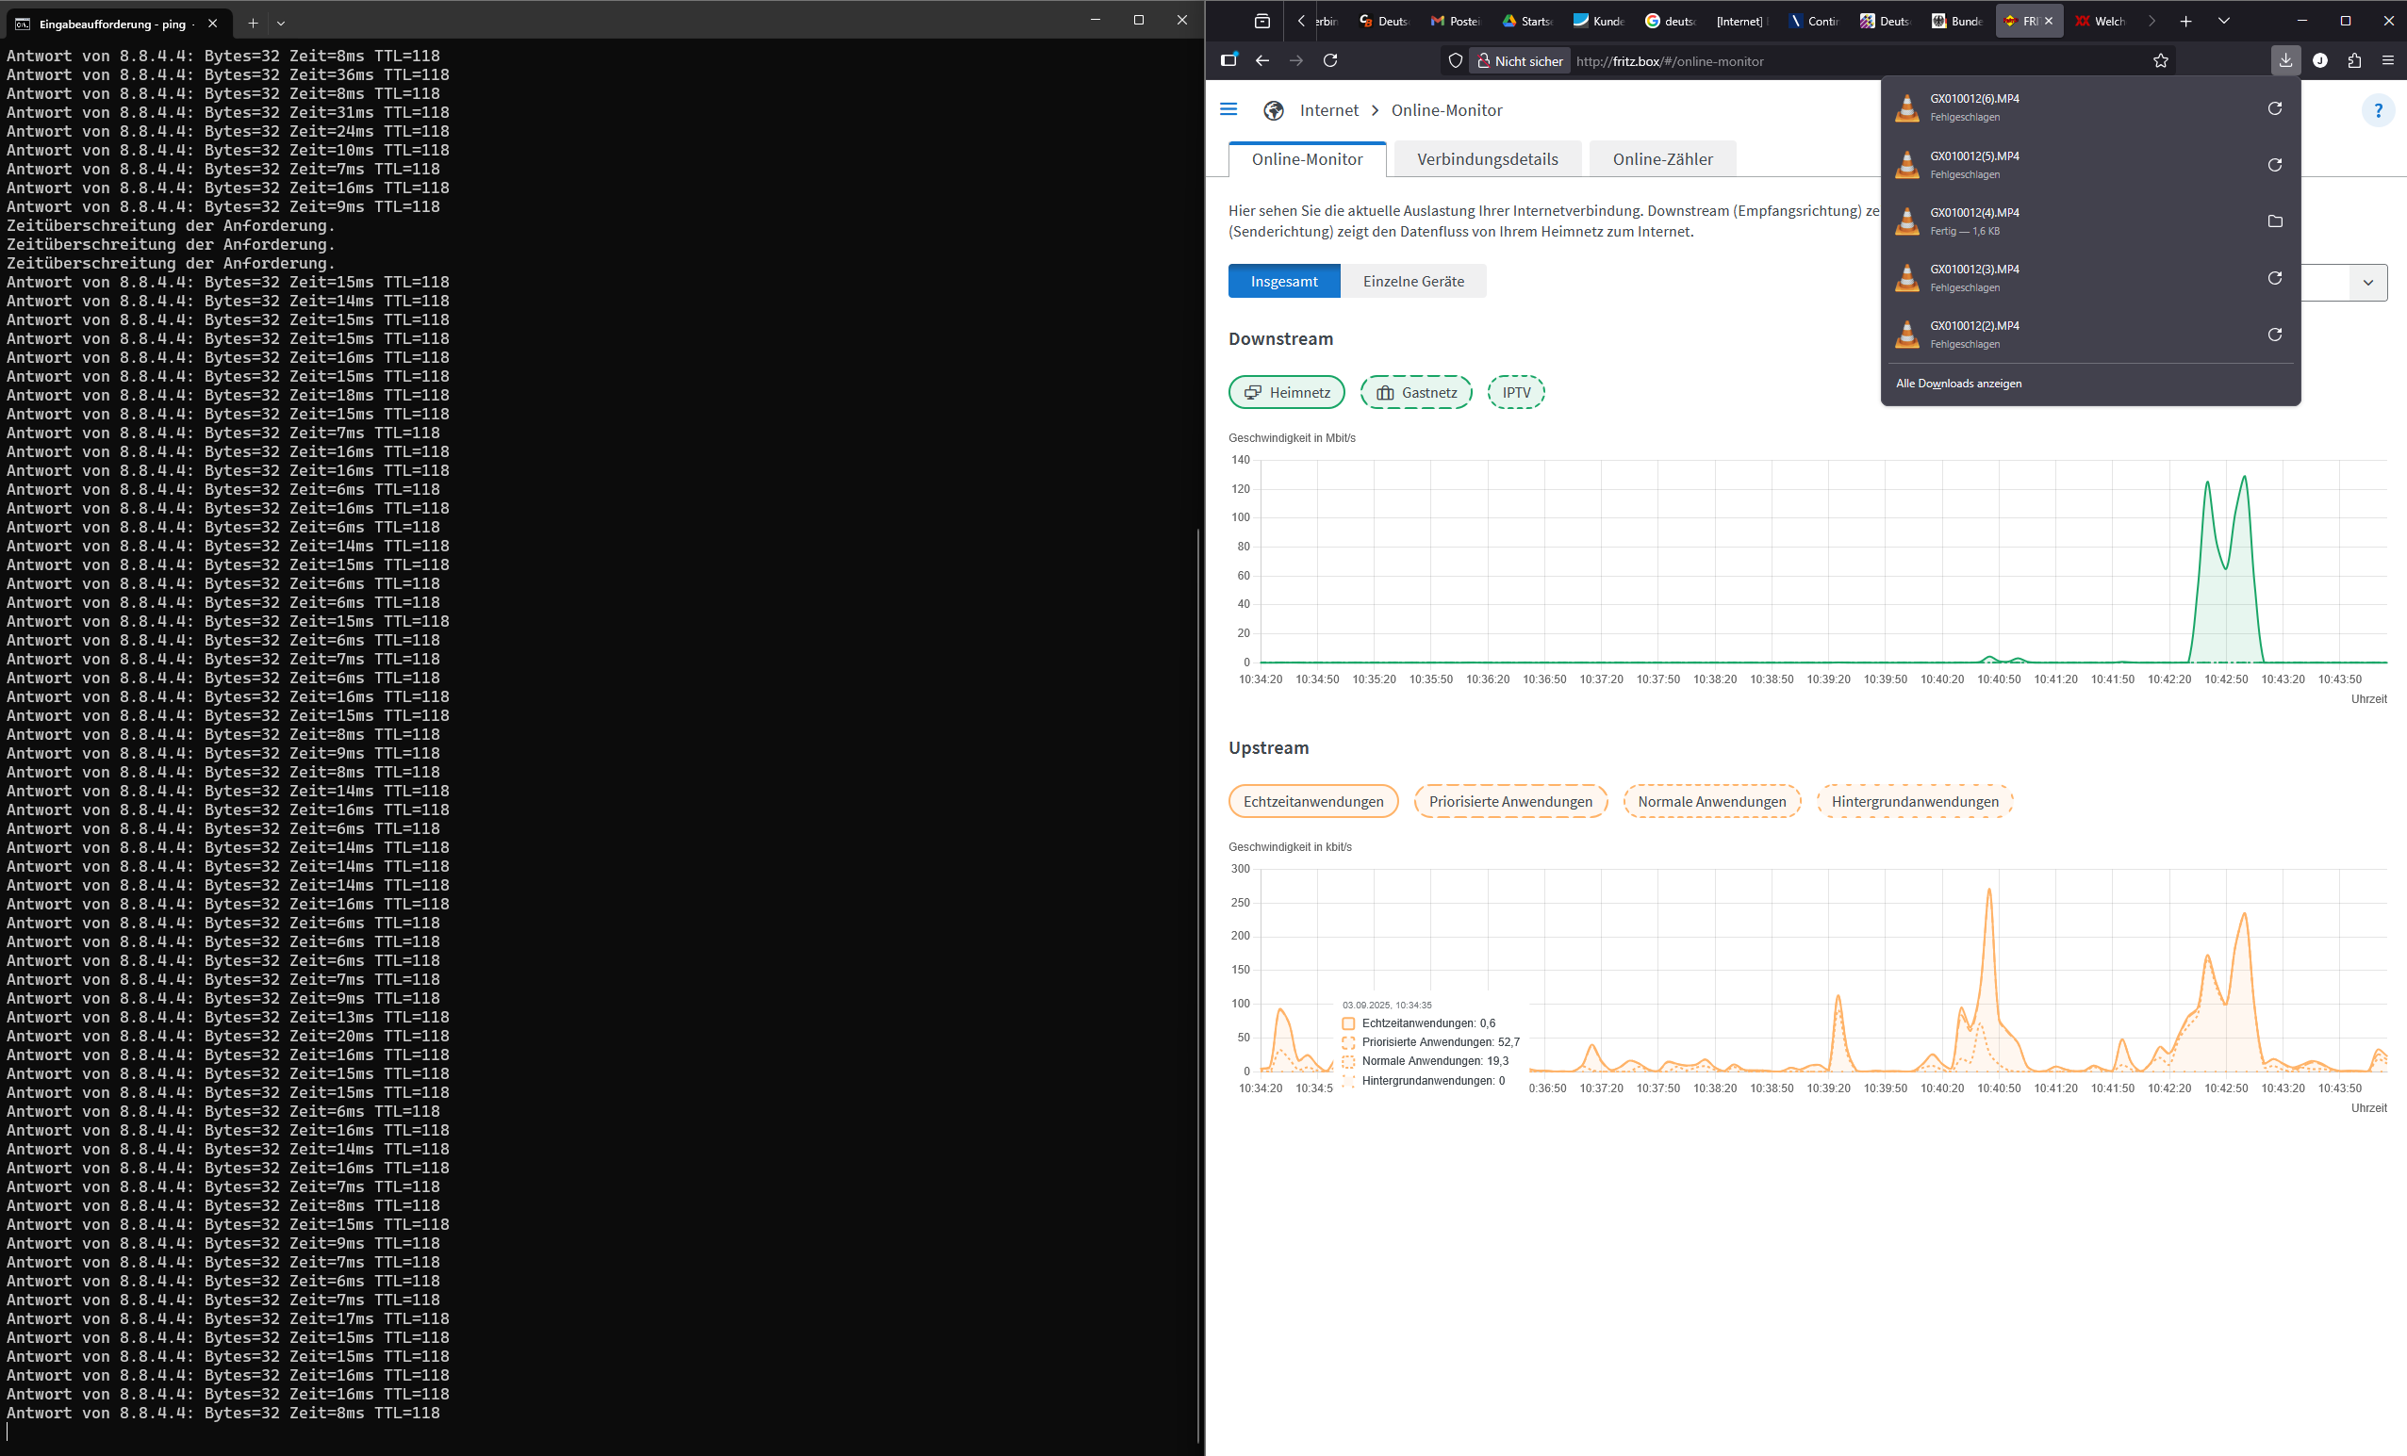Reload the fritz.box page
The height and width of the screenshot is (1456, 2407).
tap(1329, 60)
